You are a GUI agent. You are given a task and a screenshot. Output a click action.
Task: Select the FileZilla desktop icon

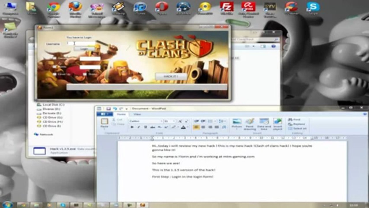(227, 8)
